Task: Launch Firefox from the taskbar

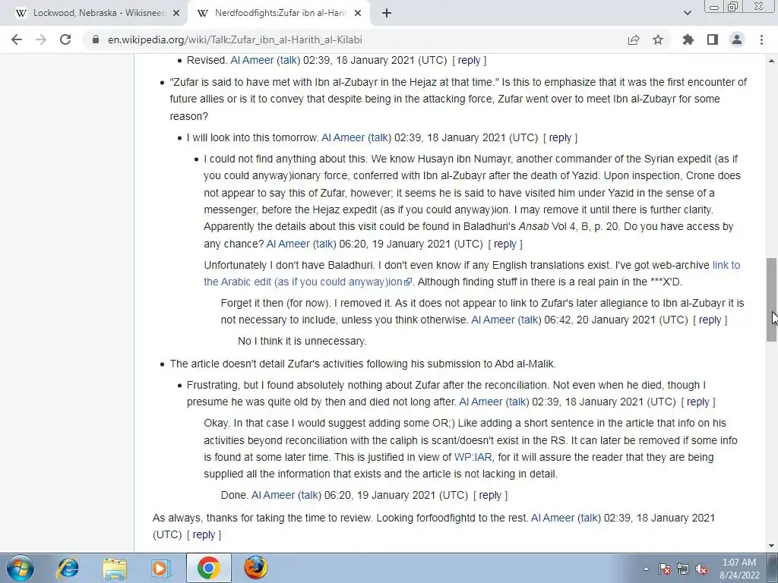Action: [255, 568]
